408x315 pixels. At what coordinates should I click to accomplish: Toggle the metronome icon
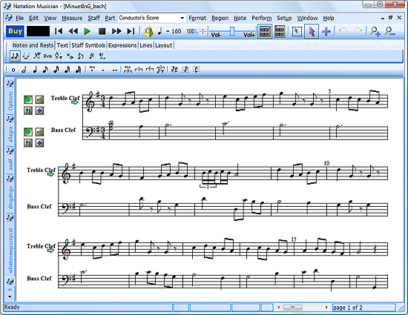(x=148, y=31)
